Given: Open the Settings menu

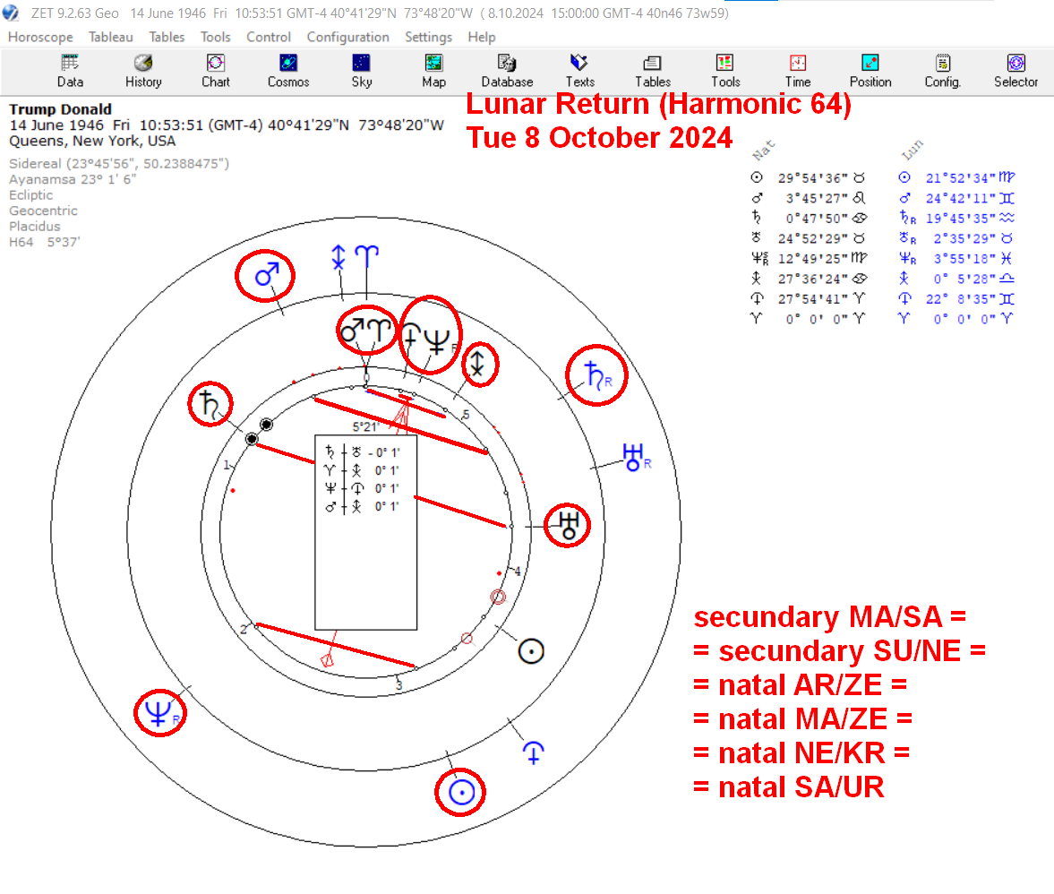Looking at the screenshot, I should [428, 37].
